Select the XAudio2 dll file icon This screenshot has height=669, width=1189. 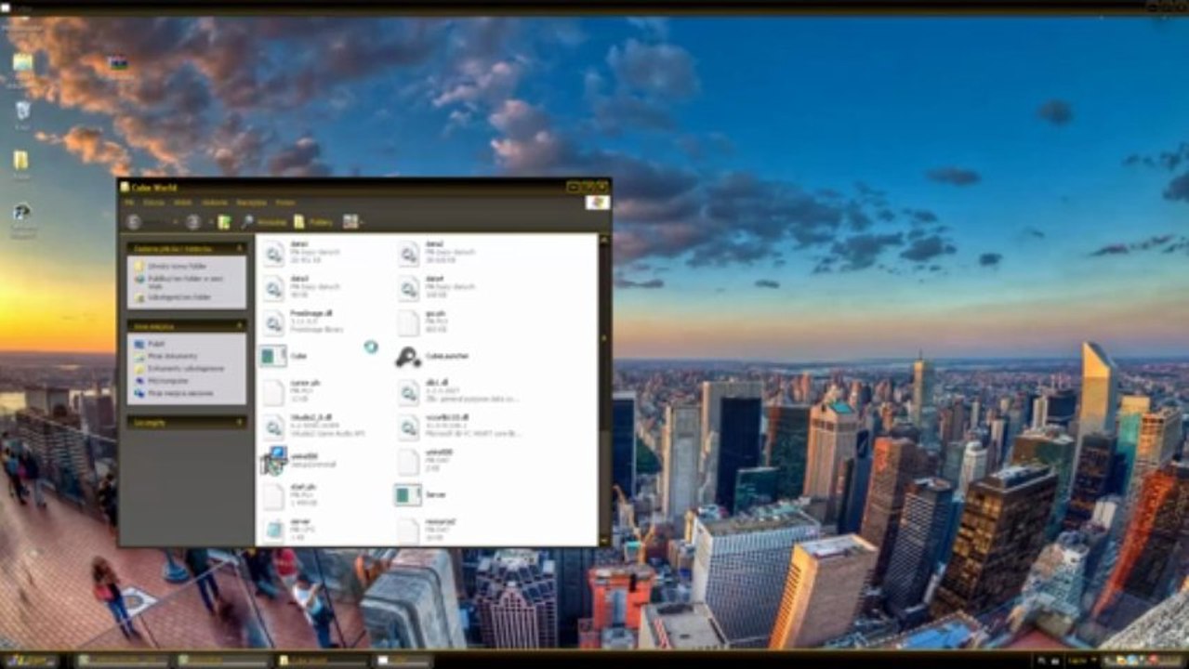273,426
